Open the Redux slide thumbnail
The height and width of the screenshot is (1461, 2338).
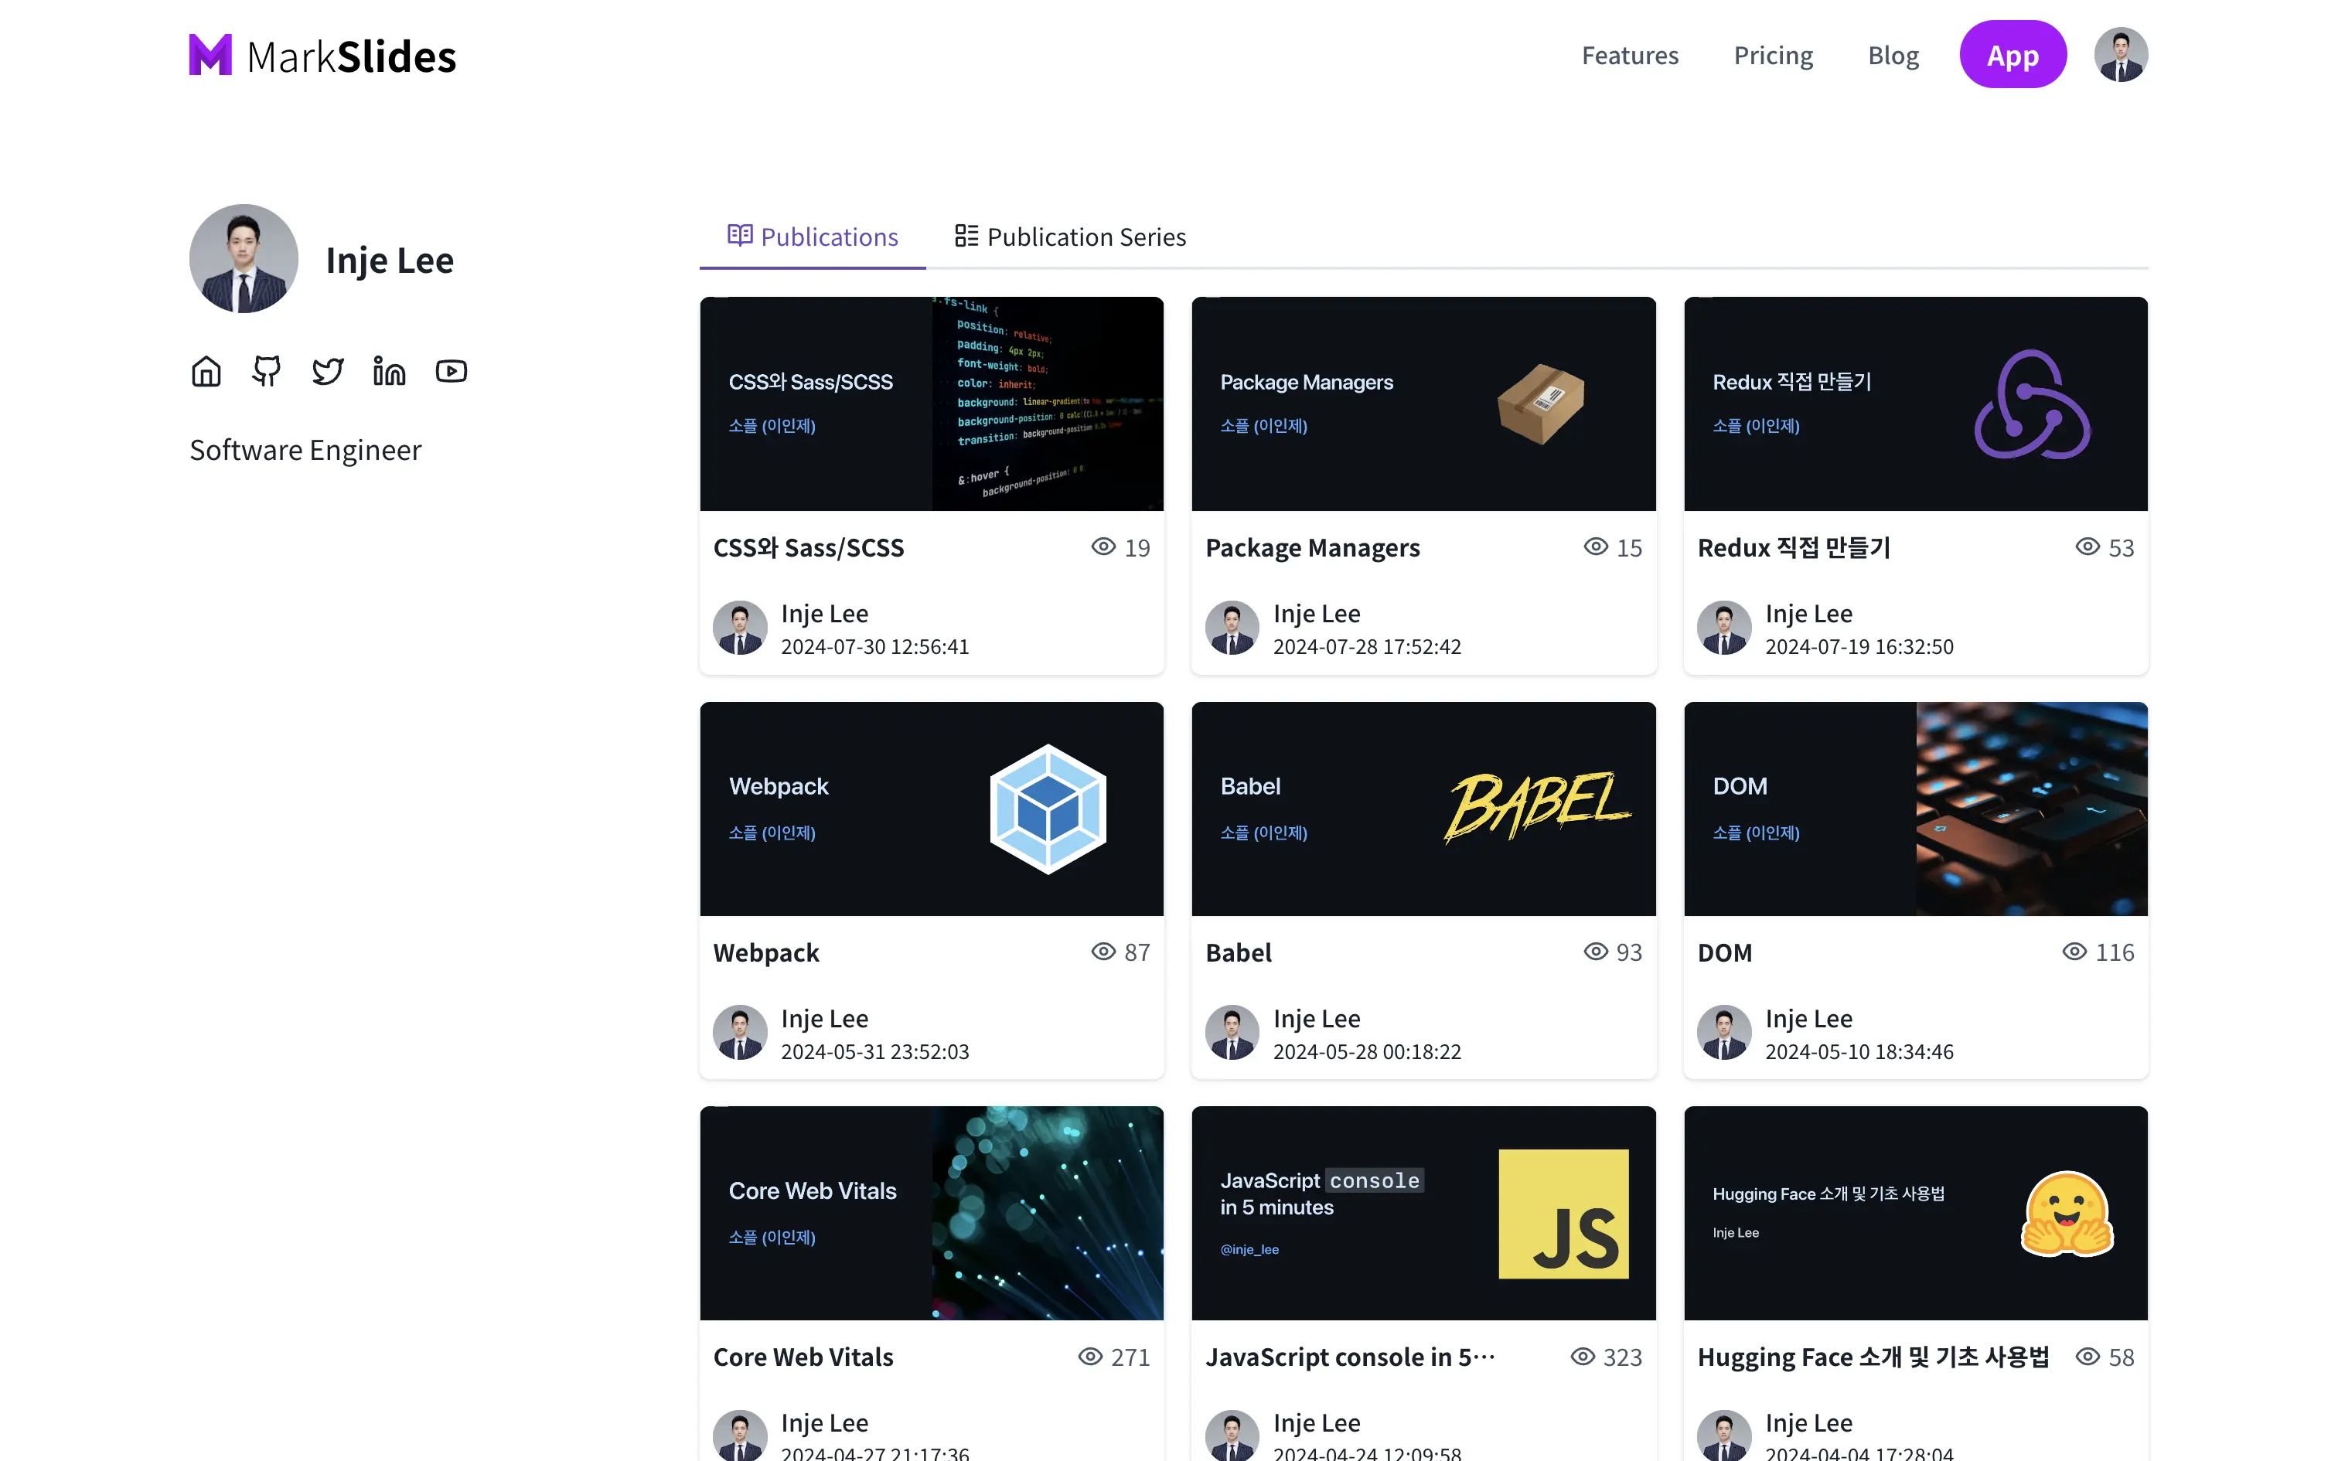1915,404
